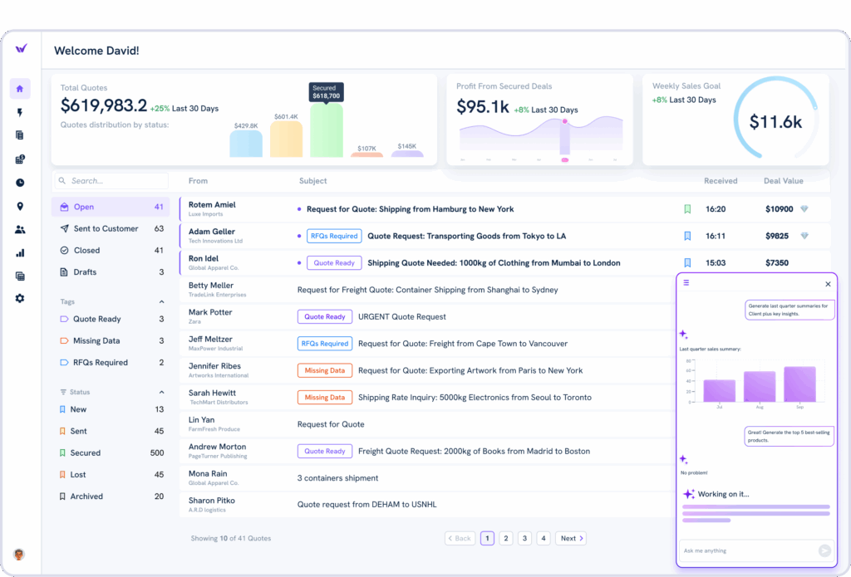This screenshot has height=577, width=851.
Task: Collapse the Status section
Action: (163, 391)
